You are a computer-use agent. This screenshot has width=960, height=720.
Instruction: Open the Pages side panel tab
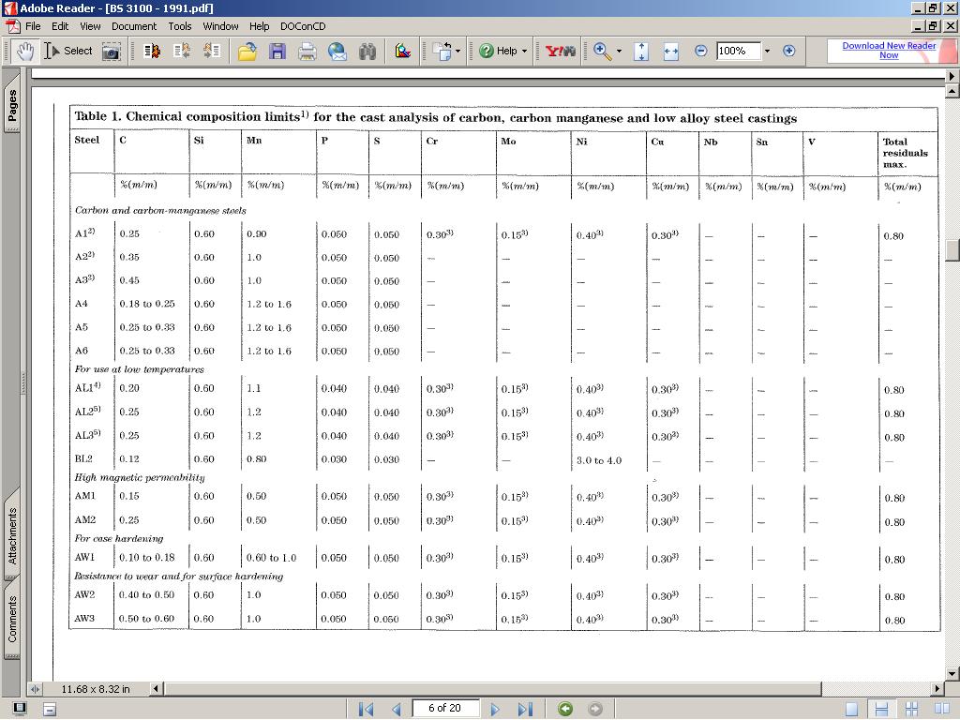pyautogui.click(x=12, y=104)
